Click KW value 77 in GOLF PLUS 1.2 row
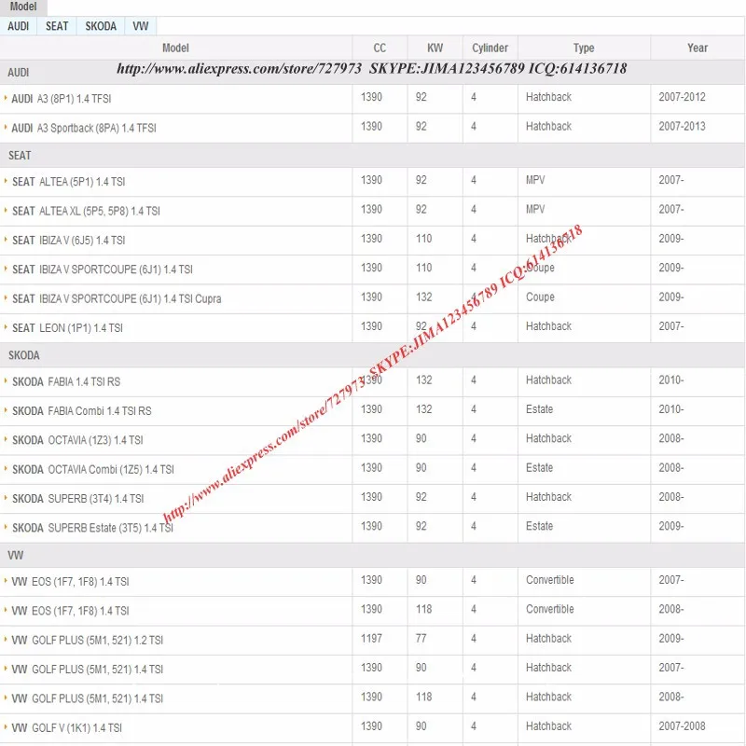Image resolution: width=746 pixels, height=746 pixels. coord(421,639)
